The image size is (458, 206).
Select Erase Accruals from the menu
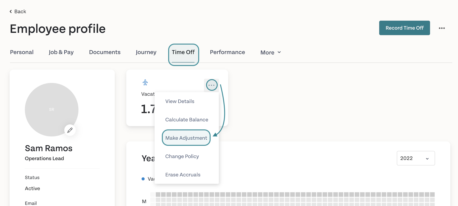[x=183, y=175]
